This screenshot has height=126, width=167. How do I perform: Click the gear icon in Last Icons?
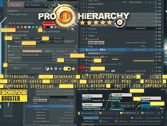tap(51, 69)
